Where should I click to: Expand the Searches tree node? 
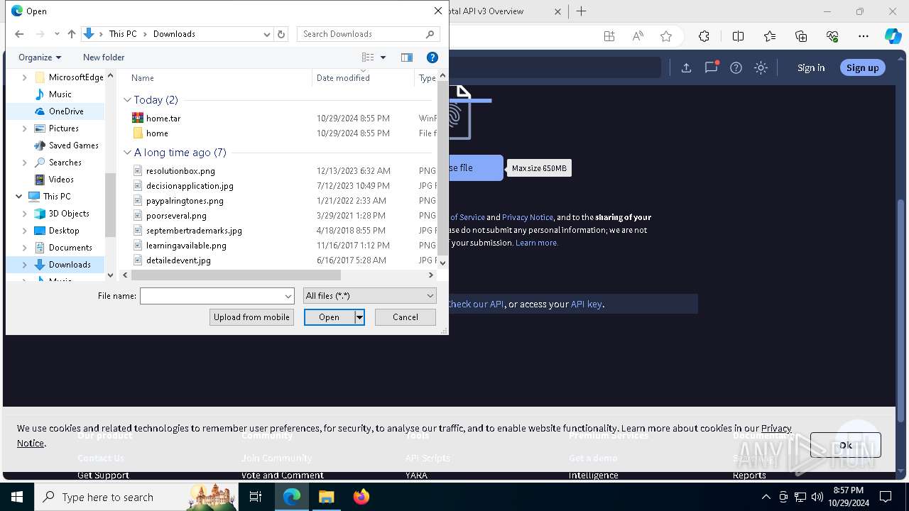(x=25, y=163)
